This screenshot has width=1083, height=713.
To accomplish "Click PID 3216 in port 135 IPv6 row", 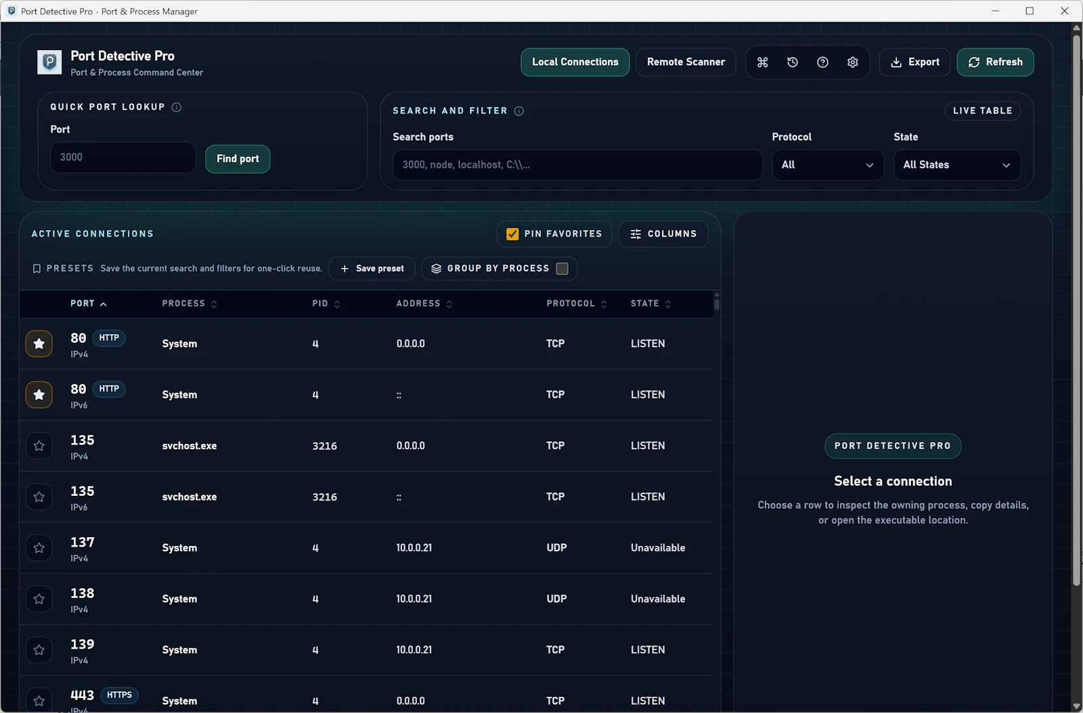I will pos(324,497).
